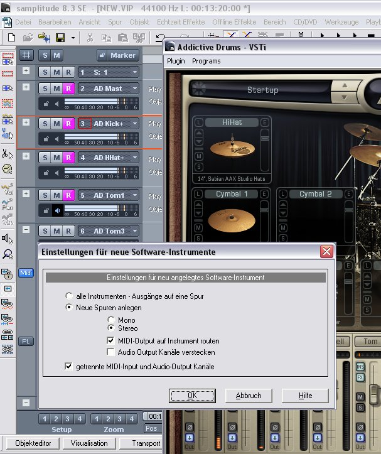Create a new project with the blank page icon
Image resolution: width=381 pixels, height=454 pixels.
[x=11, y=38]
